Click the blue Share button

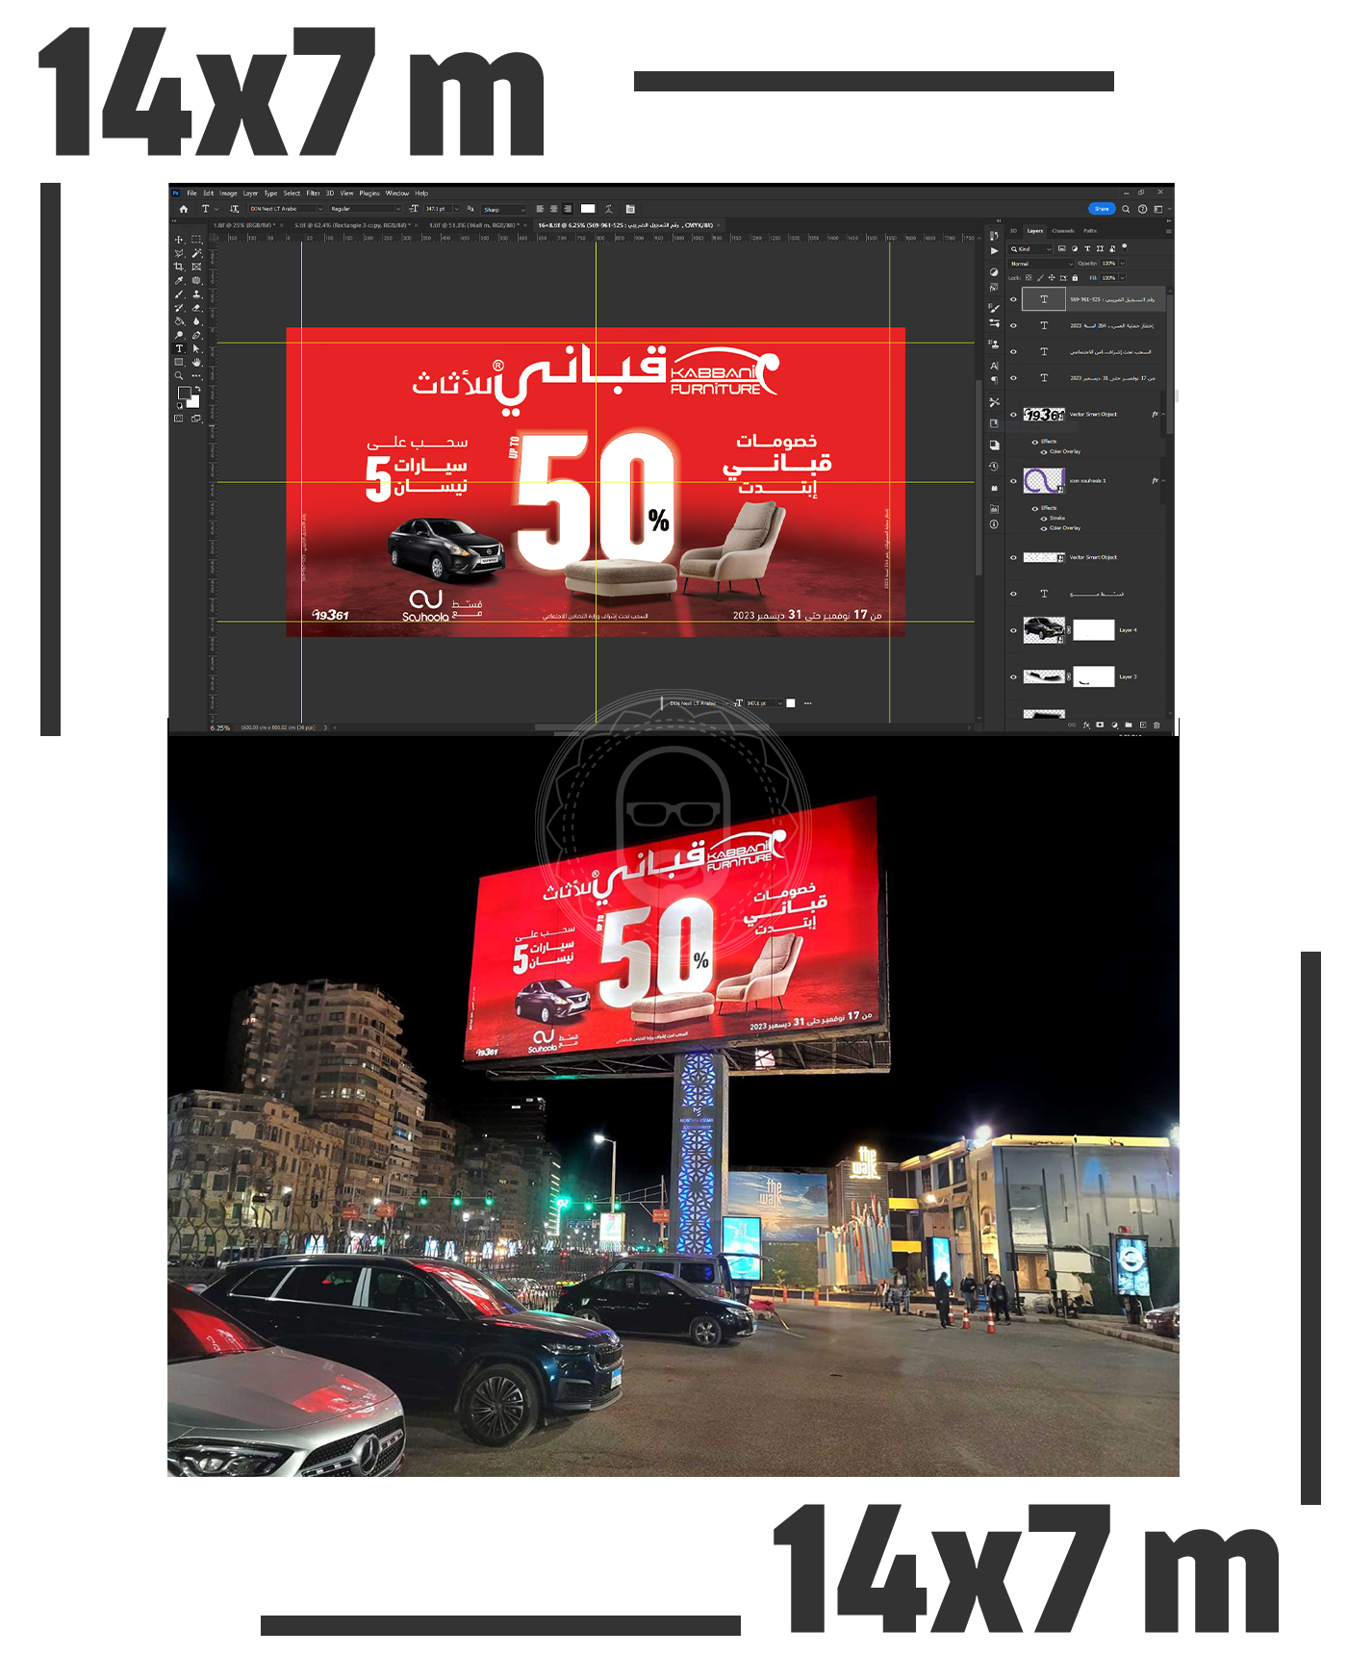coord(1102,209)
